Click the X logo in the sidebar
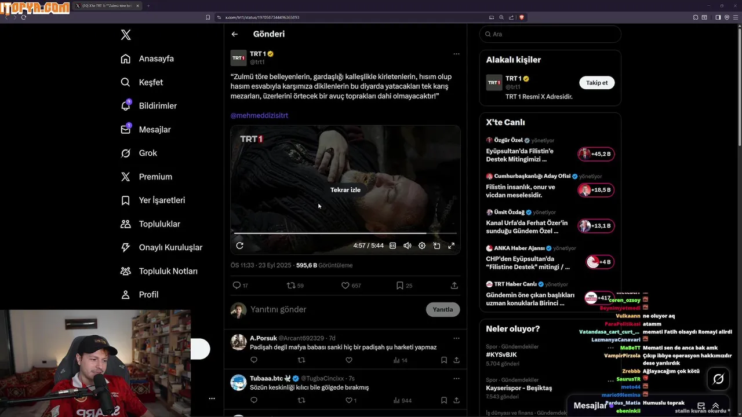742x417 pixels. (x=126, y=35)
